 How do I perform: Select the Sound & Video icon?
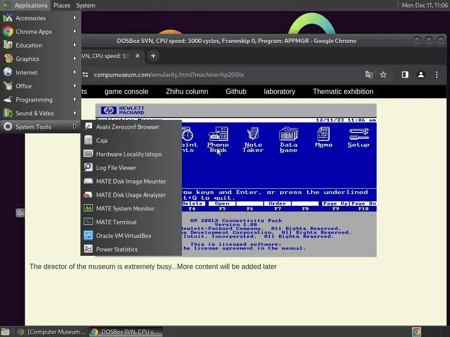coord(8,113)
